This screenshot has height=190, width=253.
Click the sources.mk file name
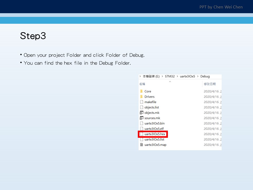coord(152,118)
